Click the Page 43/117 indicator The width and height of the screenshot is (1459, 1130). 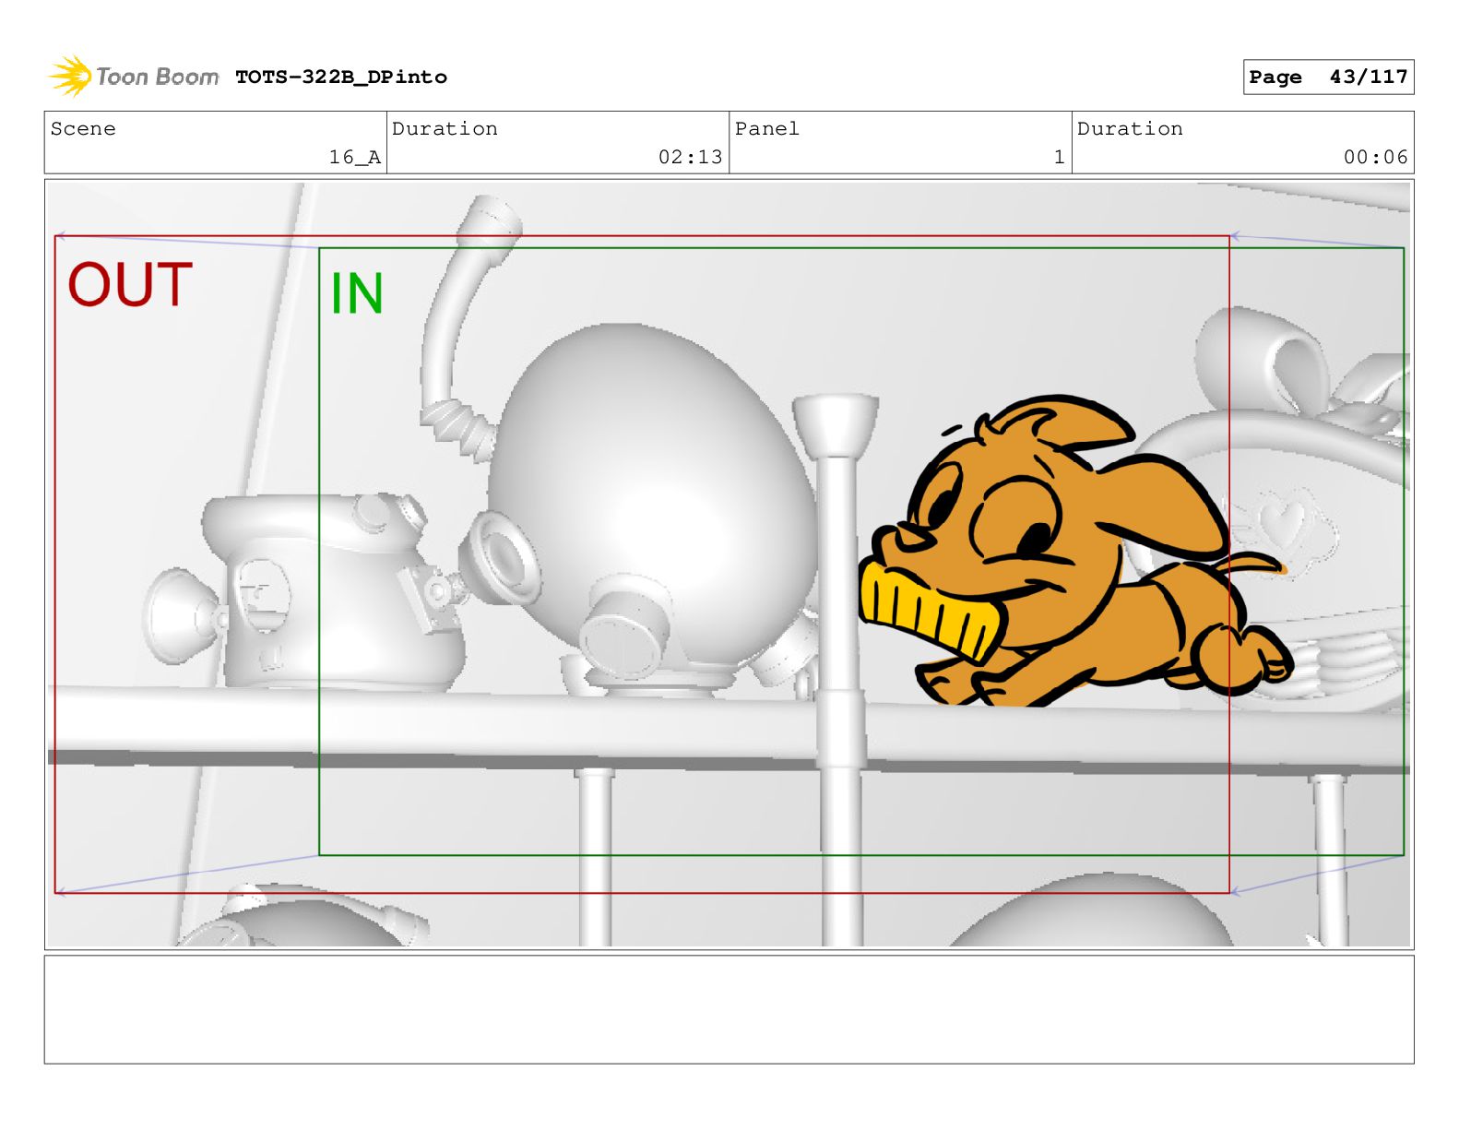click(x=1328, y=77)
